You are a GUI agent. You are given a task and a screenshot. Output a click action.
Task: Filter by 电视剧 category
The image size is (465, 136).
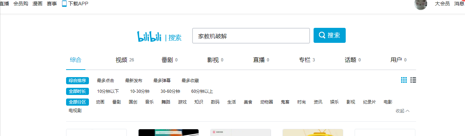pyautogui.click(x=75, y=111)
